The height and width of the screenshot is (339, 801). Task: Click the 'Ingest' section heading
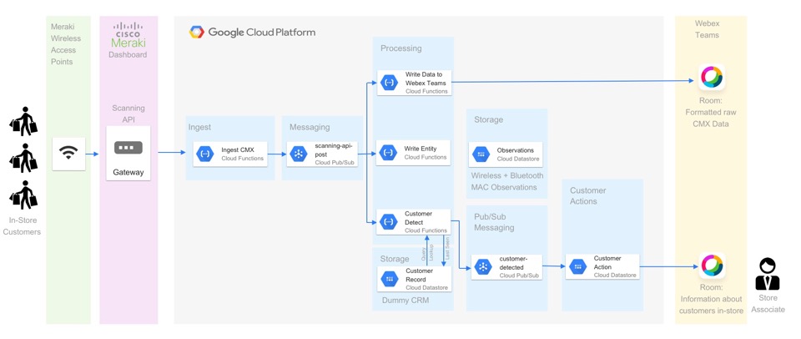(199, 127)
